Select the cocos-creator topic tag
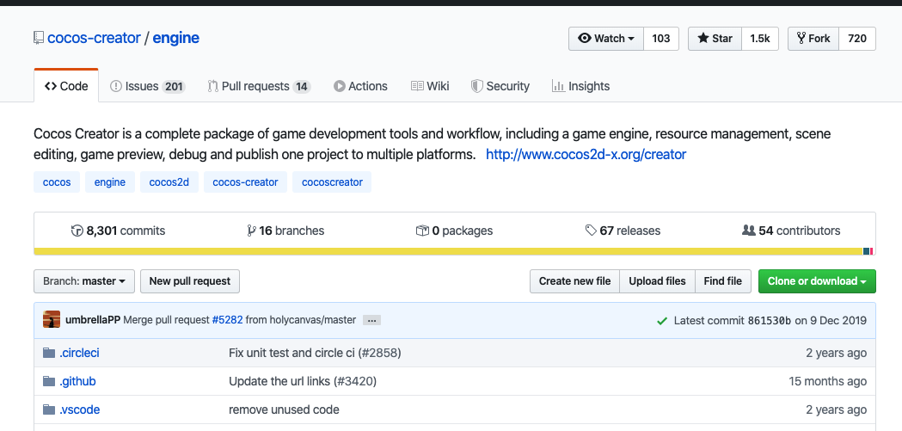902x431 pixels. pyautogui.click(x=245, y=182)
